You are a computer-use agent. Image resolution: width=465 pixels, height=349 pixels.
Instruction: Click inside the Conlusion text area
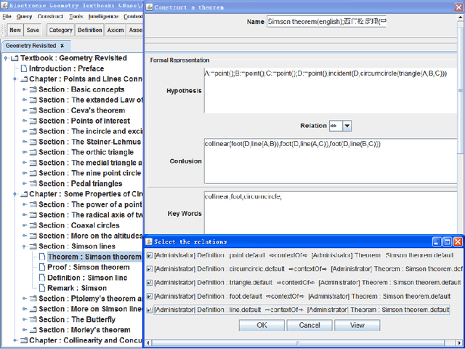tap(331, 161)
